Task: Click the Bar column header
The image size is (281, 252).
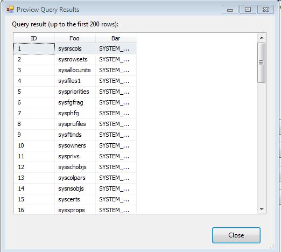Action: (116, 38)
